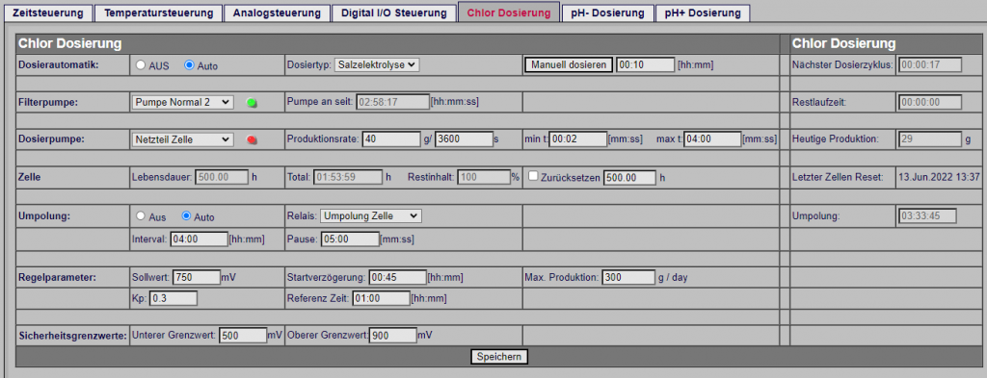The width and height of the screenshot is (987, 378).
Task: Open the Dosiertyp Salzelektrolyse dropdown
Action: 377,64
